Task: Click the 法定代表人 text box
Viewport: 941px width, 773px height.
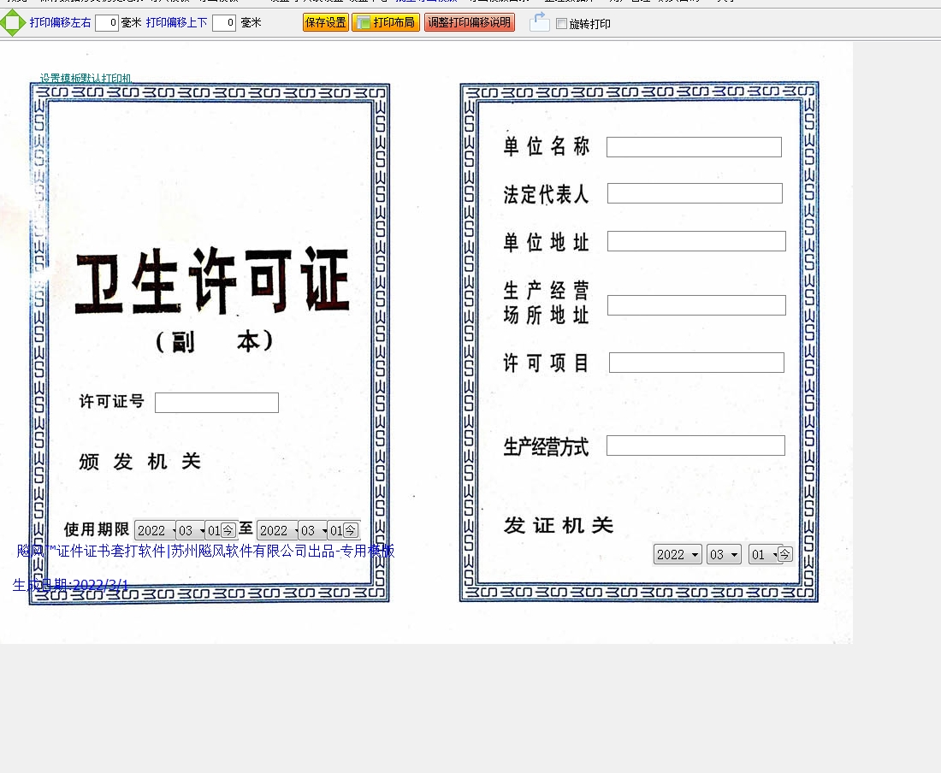Action: point(695,193)
